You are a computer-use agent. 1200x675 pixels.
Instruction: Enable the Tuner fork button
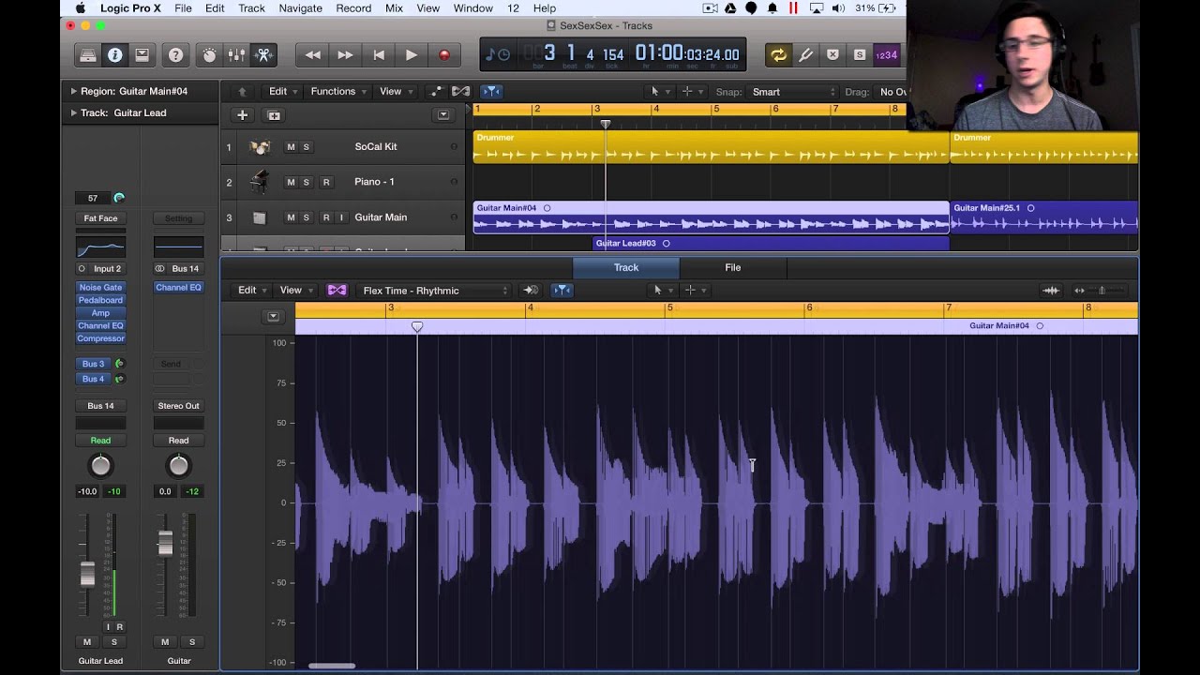tap(805, 55)
